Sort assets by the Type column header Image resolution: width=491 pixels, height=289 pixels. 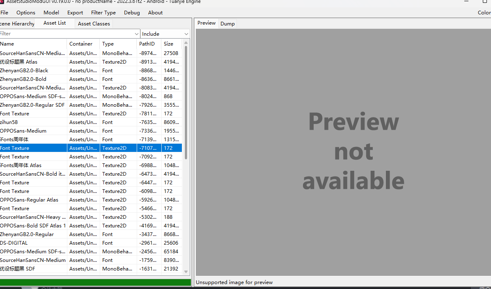118,44
